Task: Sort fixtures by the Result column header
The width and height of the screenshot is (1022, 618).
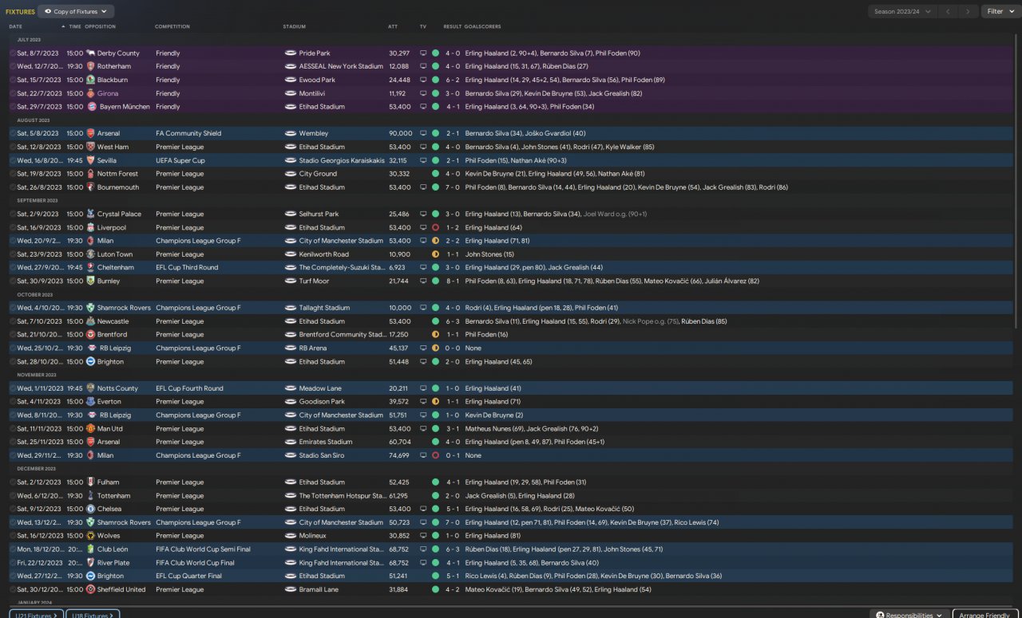Action: pyautogui.click(x=452, y=26)
